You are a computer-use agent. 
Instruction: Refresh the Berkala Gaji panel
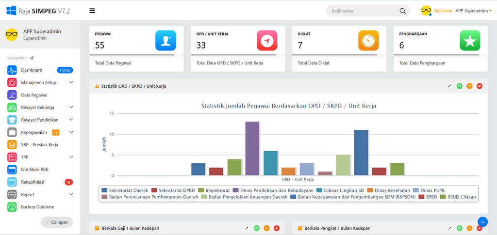coord(257,228)
